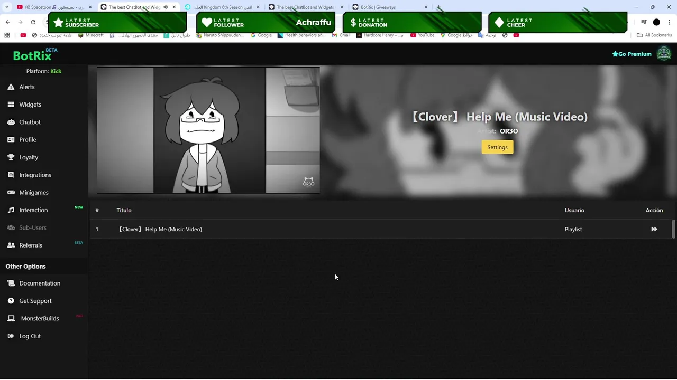
Task: Open the Gmail bookmark
Action: click(341, 35)
